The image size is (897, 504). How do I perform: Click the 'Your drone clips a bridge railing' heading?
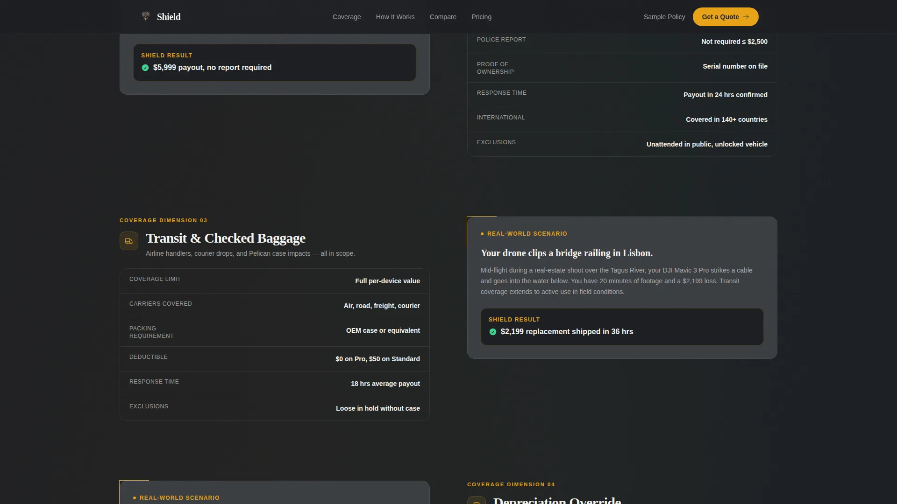[567, 253]
